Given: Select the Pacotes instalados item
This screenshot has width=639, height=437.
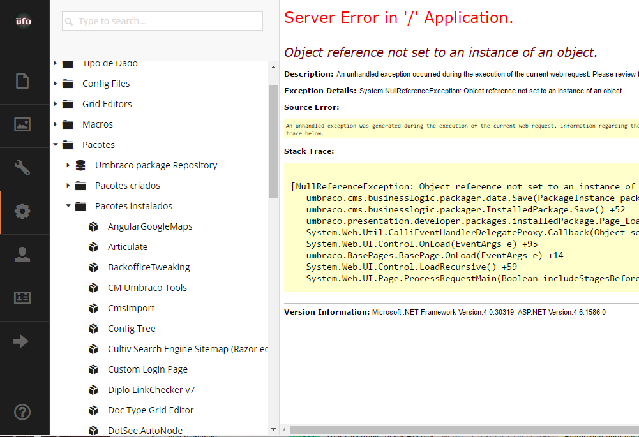Looking at the screenshot, I should coord(133,206).
